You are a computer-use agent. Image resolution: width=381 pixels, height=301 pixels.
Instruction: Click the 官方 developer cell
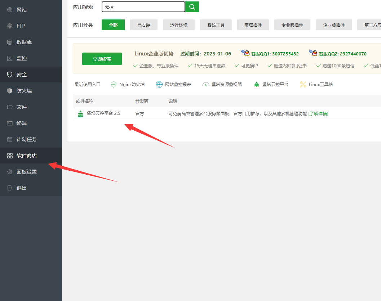point(139,114)
